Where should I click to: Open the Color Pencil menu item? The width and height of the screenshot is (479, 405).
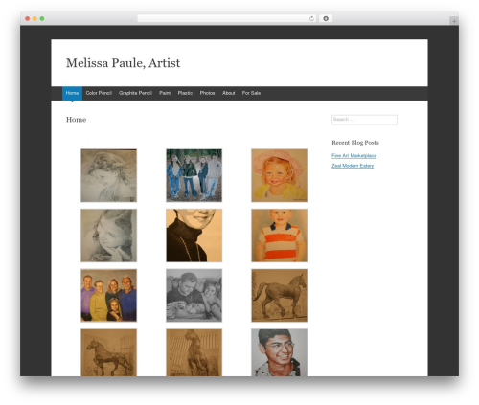(x=99, y=93)
